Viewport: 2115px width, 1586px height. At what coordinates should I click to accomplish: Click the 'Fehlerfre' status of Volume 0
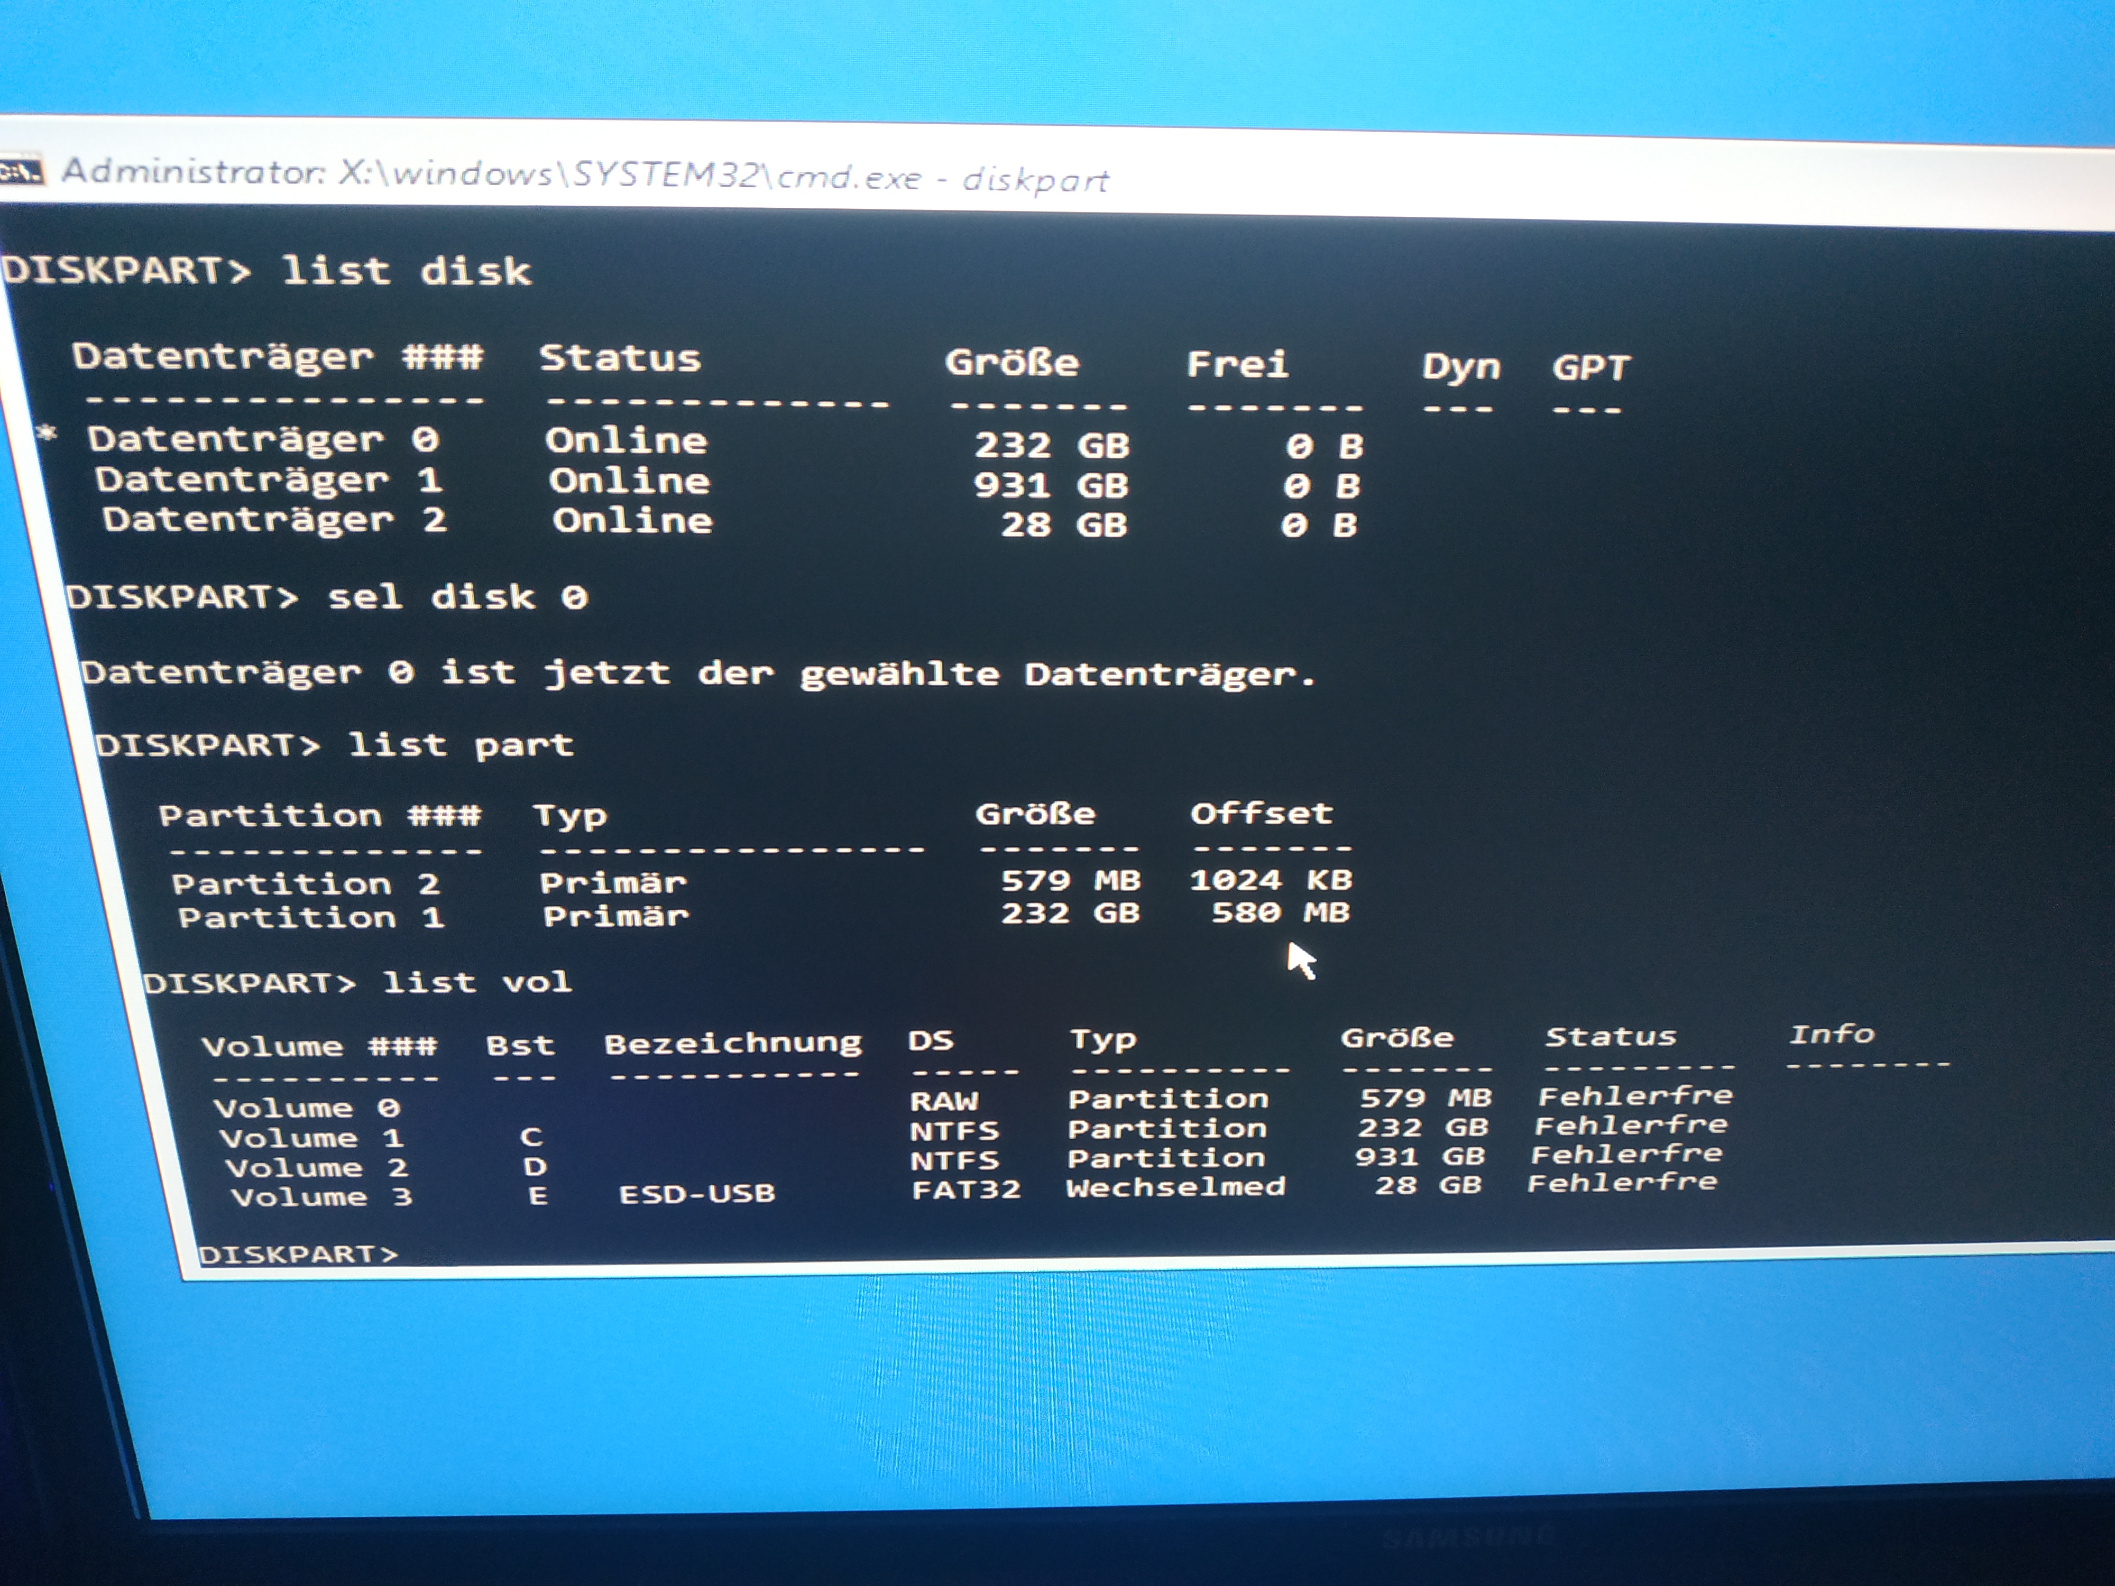click(1635, 1095)
